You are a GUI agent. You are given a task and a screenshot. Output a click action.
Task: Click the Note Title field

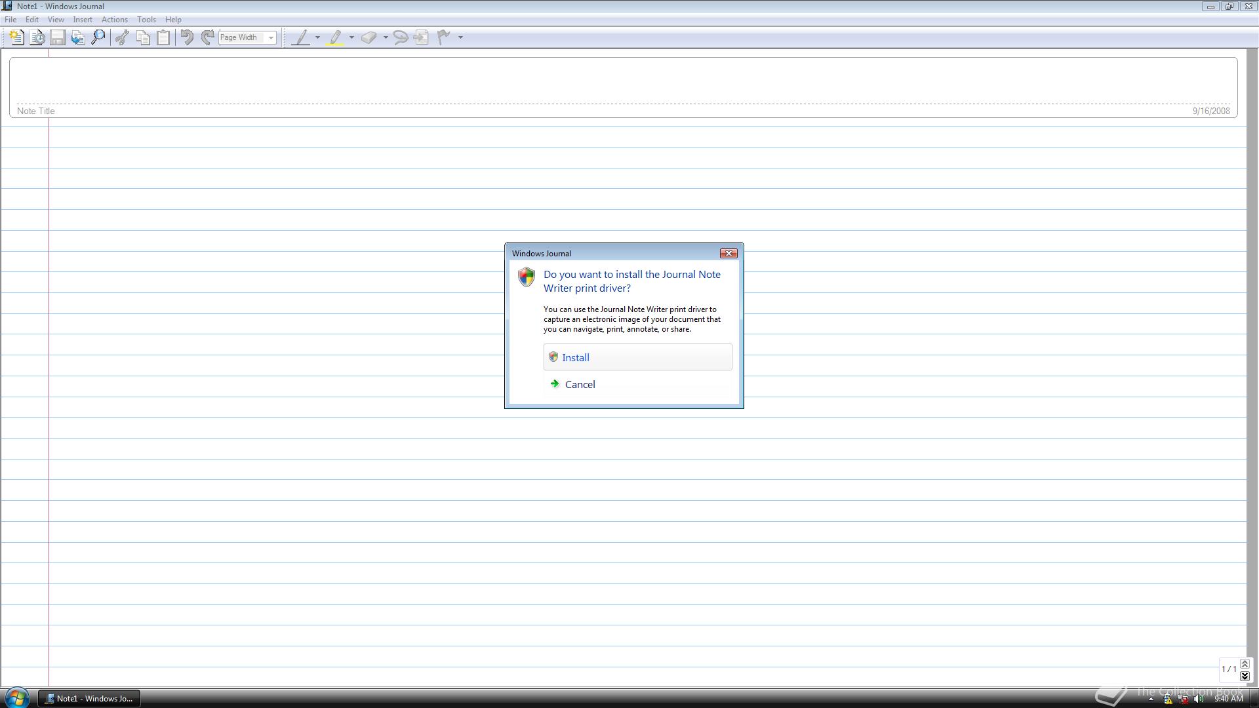point(623,87)
